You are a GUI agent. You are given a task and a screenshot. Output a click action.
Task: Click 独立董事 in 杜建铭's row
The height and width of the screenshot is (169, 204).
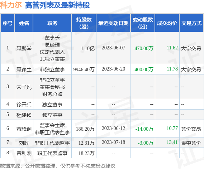click(x=52, y=115)
